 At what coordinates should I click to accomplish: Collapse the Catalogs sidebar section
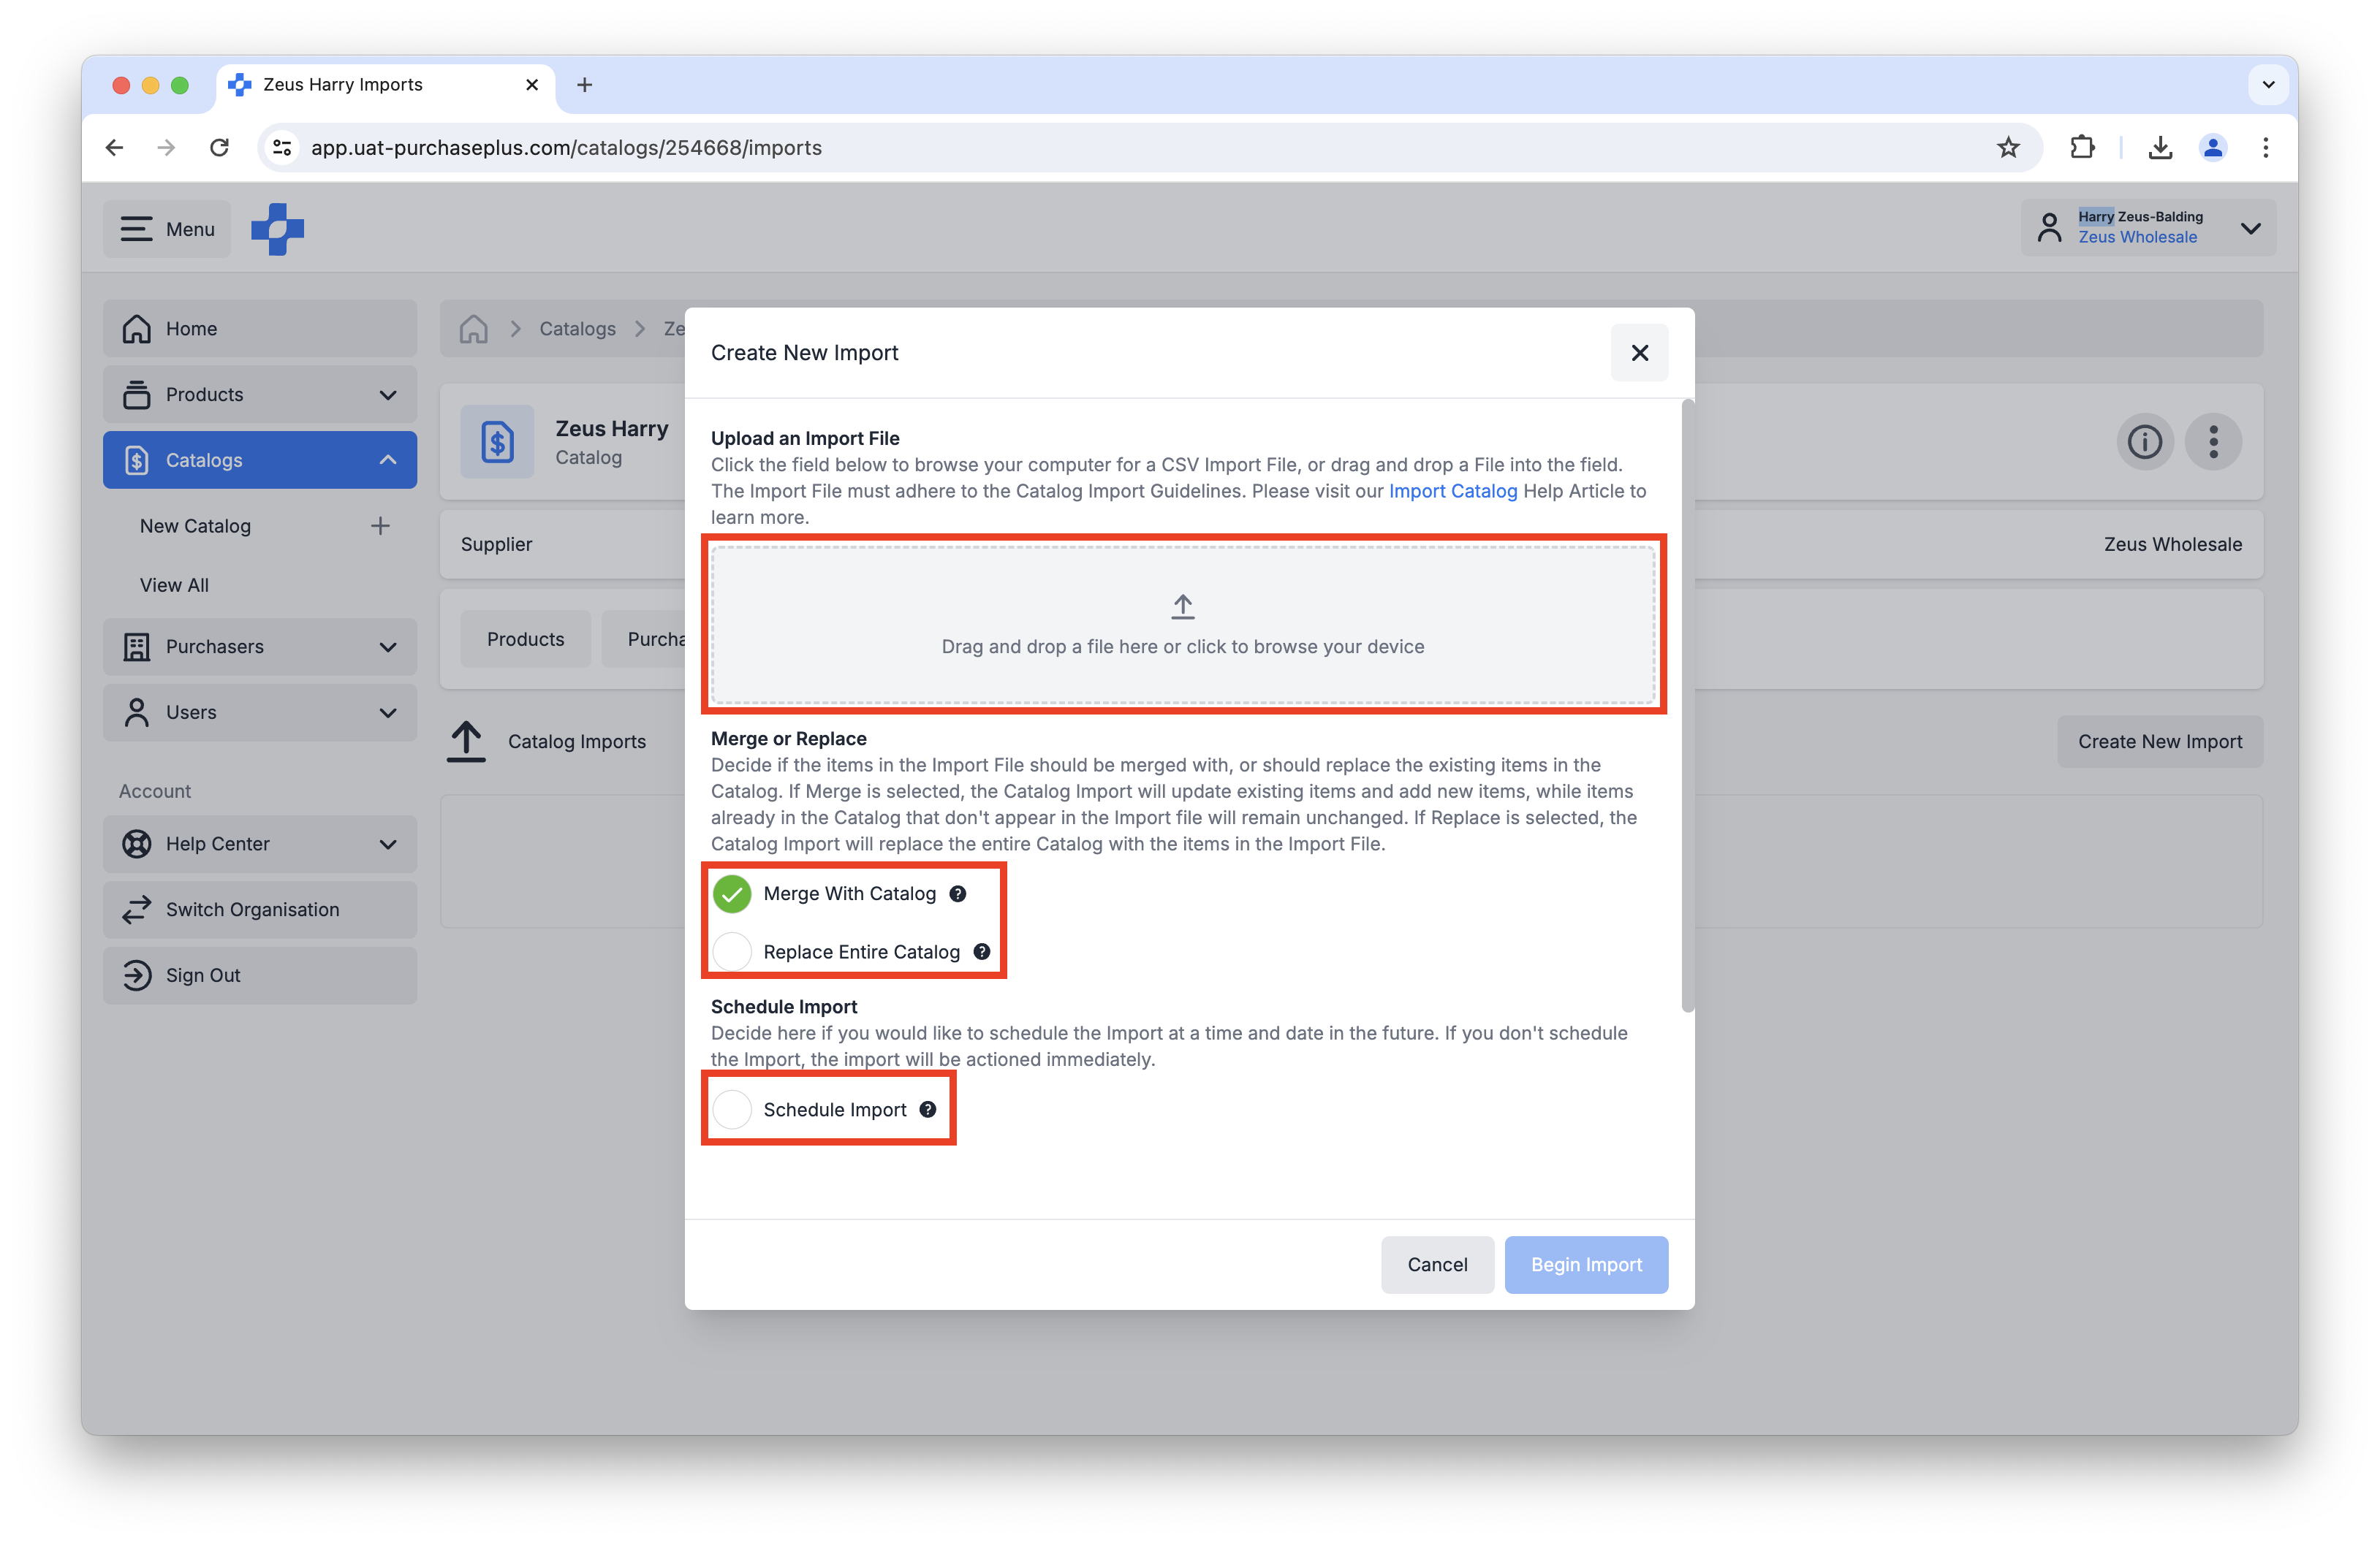point(387,460)
